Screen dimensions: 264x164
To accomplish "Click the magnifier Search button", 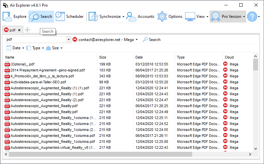I will [152, 40].
